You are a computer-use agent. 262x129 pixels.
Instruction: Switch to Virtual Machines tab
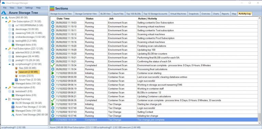(x=178, y=14)
